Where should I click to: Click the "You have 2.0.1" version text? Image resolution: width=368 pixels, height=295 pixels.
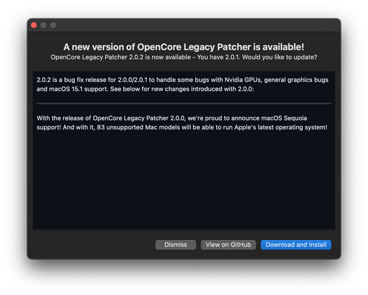pyautogui.click(x=216, y=57)
